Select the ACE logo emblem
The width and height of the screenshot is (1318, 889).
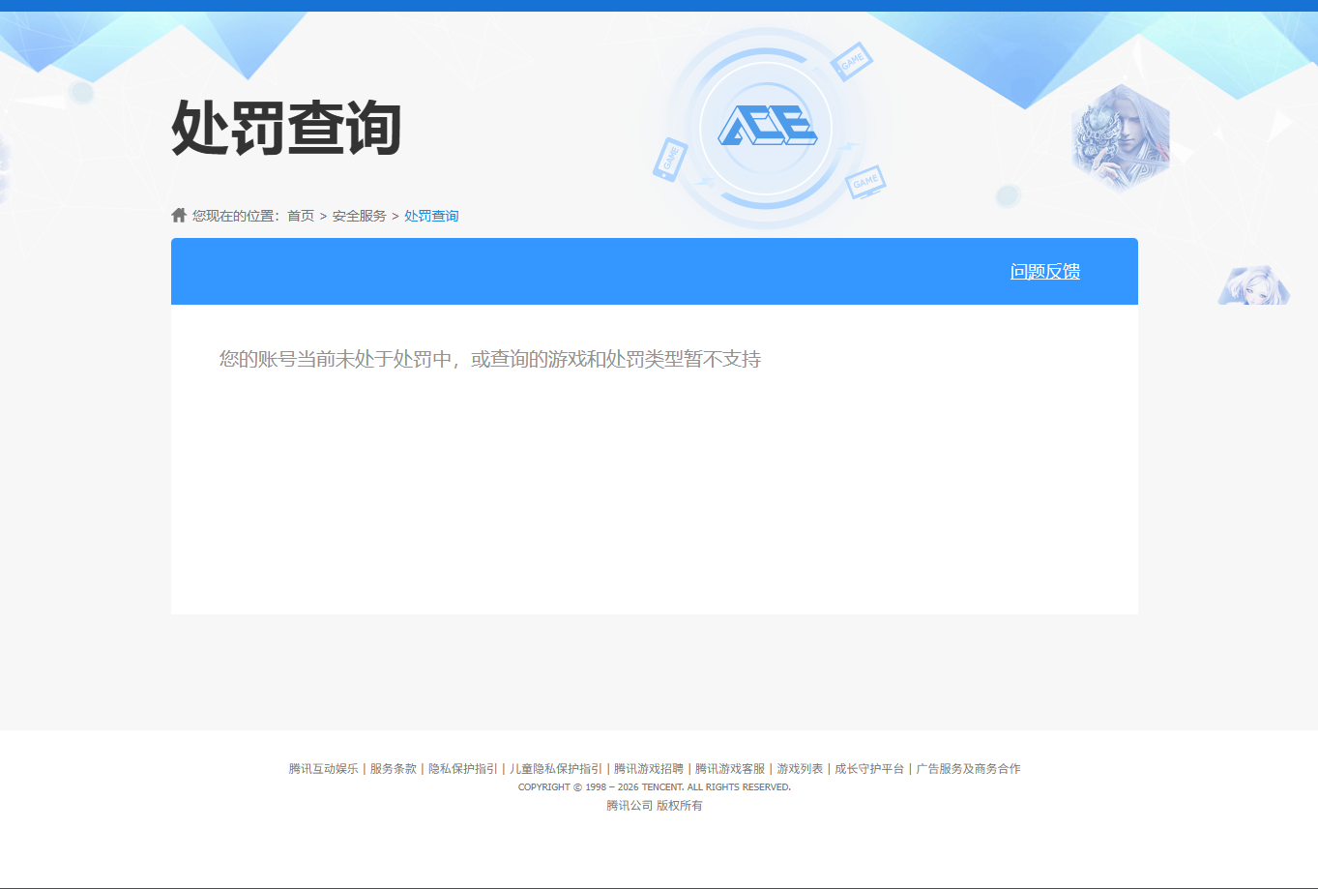[769, 126]
